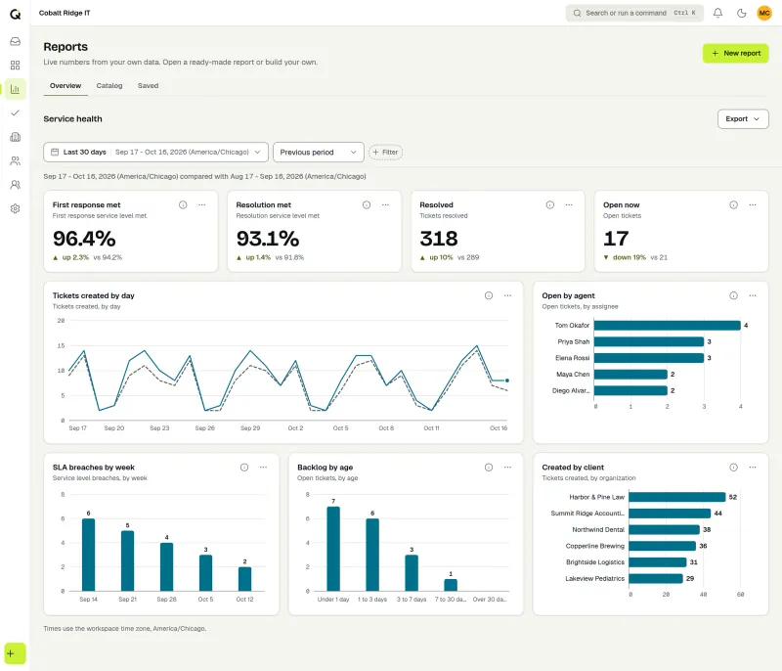Click the New report button
Image resolution: width=782 pixels, height=671 pixels.
point(736,54)
